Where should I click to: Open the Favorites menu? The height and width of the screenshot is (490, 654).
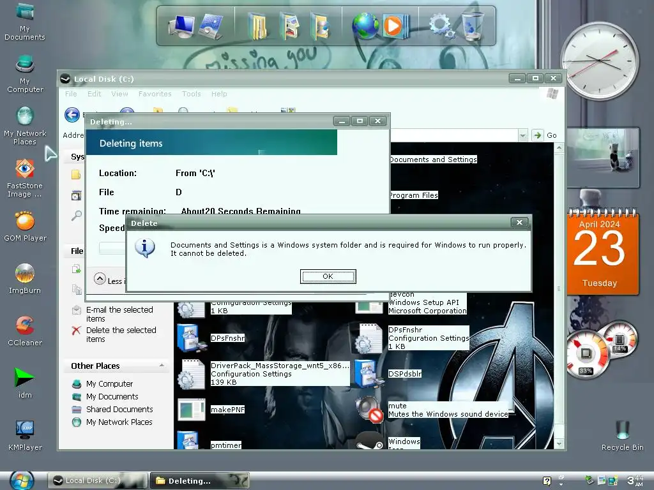155,94
